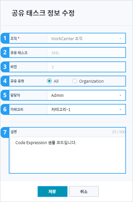The width and height of the screenshot is (133, 202).
Task: Select the All sharing type radio
Action: pyautogui.click(x=49, y=81)
